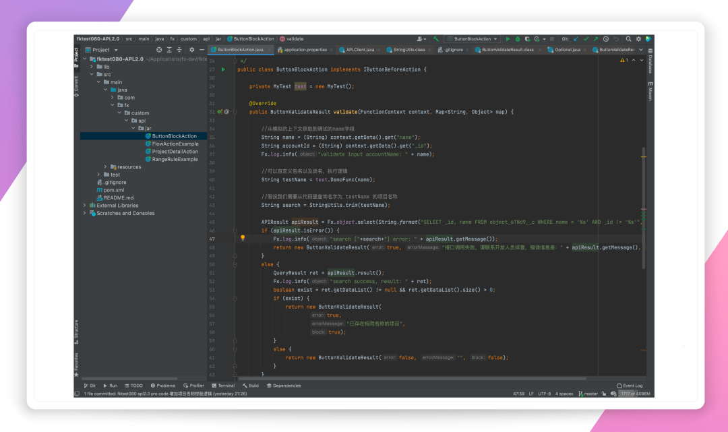Open pom.xml in the project tree
This screenshot has width=728, height=432.
click(113, 190)
